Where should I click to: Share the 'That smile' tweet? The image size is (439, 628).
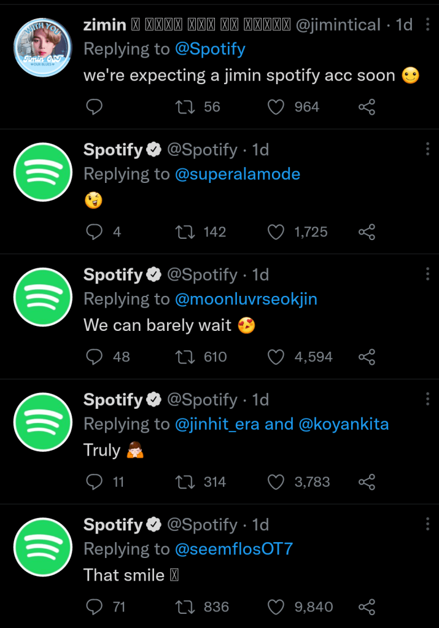tap(367, 607)
